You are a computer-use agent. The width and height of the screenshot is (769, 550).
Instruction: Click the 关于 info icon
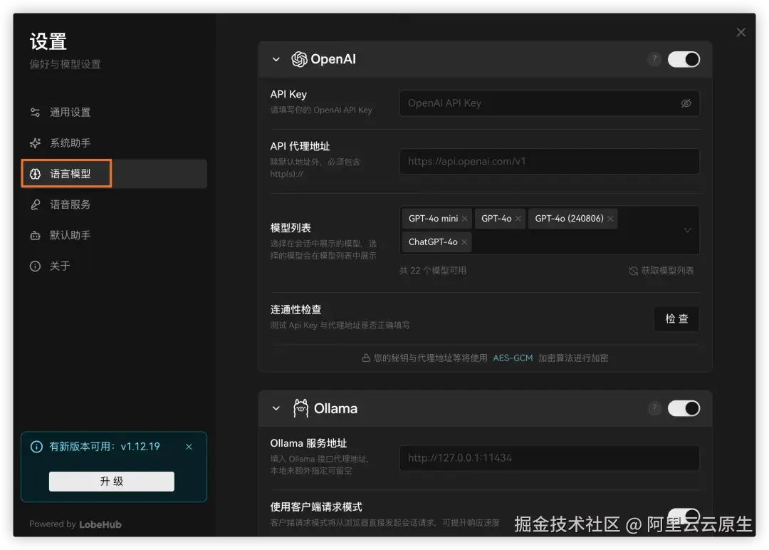click(x=36, y=266)
